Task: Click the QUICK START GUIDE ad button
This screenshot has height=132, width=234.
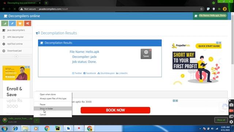Action: [208, 46]
